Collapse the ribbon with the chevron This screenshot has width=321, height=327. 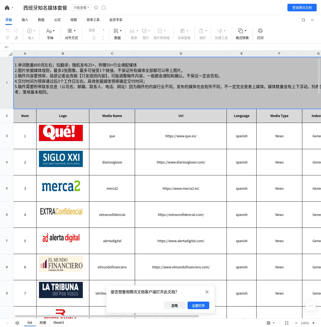tap(312, 20)
